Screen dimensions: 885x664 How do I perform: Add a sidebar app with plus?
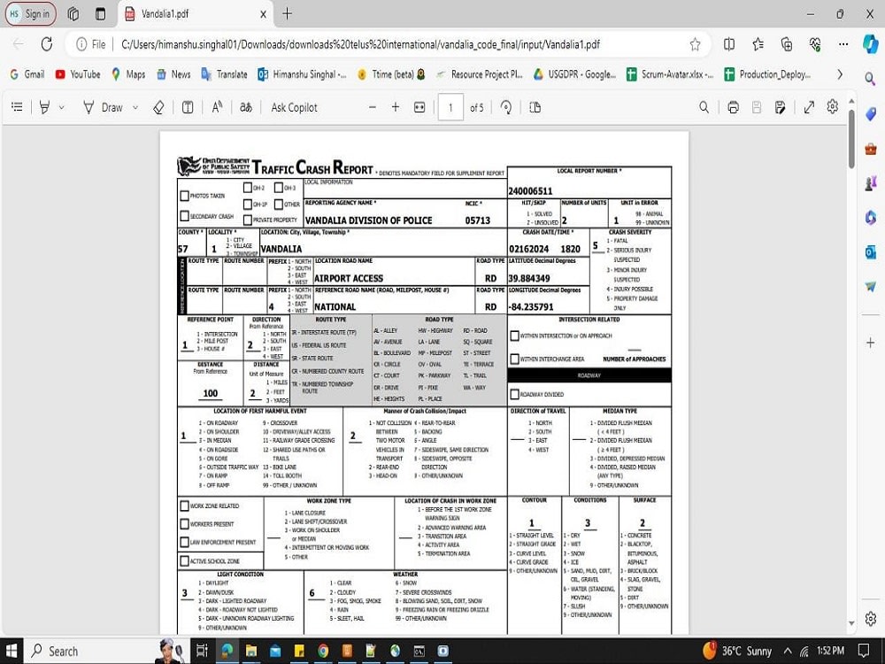870,342
